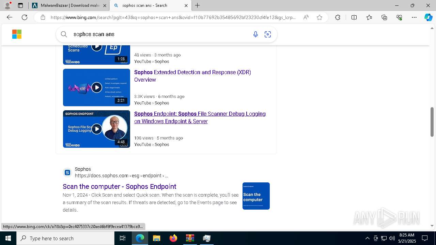
Task: Click the vertical page scrollbar thumb
Action: [432, 122]
